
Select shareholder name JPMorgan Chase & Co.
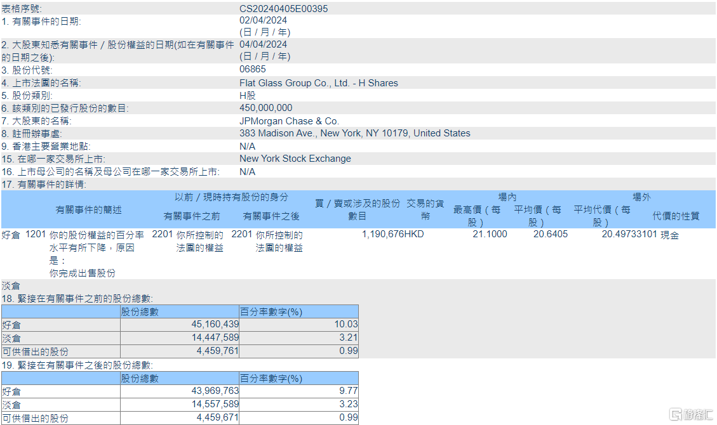[x=289, y=121]
